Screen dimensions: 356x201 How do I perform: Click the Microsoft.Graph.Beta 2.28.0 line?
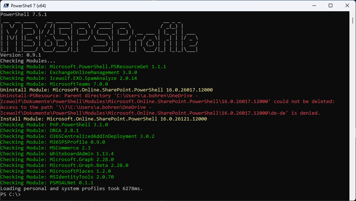click(x=64, y=165)
